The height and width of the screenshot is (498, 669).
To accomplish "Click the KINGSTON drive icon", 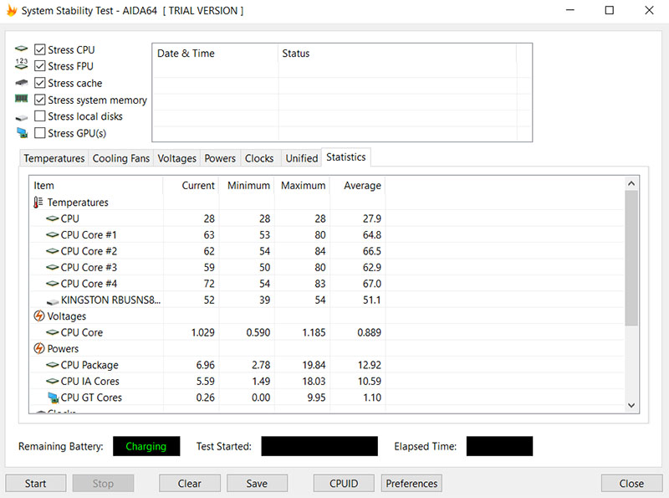I will (x=53, y=300).
